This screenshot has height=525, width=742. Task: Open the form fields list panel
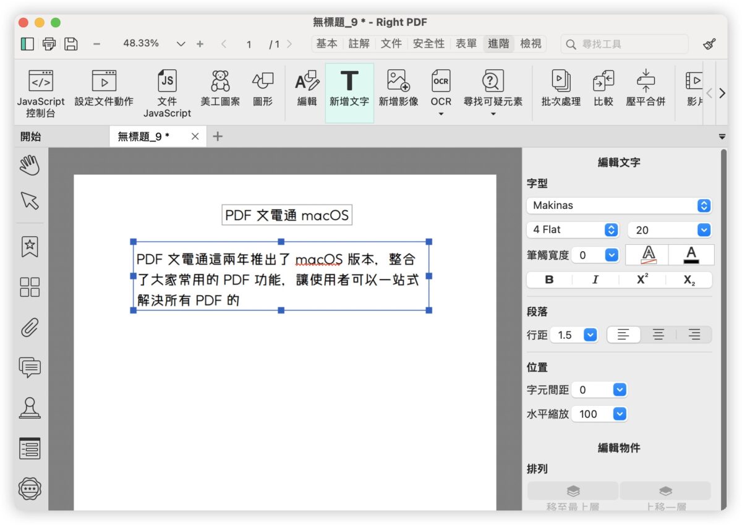point(30,448)
